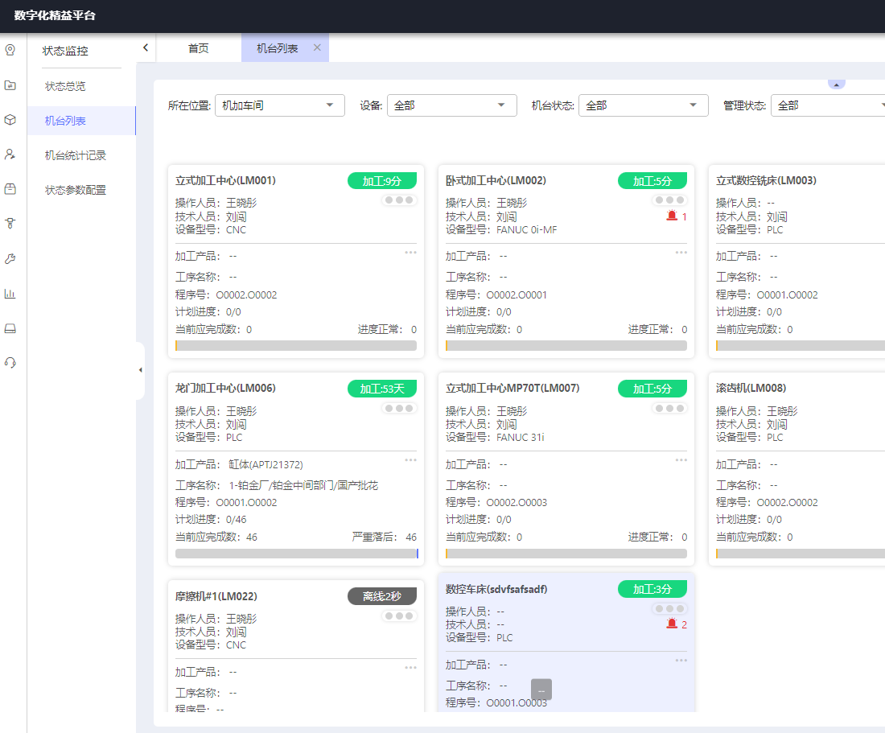Click the 加工:53天 status badge on LM006
The image size is (885, 733).
382,389
